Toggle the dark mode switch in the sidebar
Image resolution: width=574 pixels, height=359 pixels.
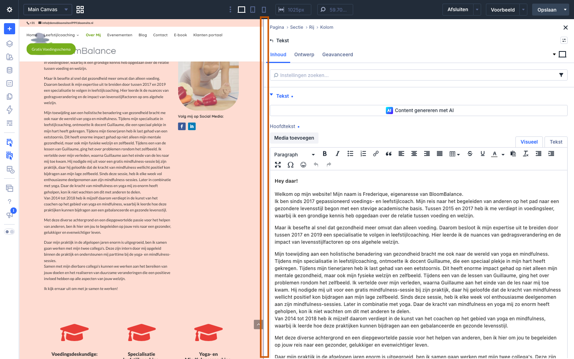10,232
